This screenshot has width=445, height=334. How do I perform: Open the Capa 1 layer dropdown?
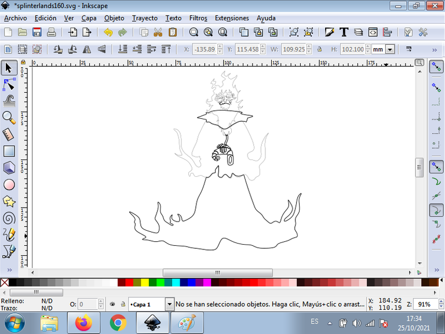pyautogui.click(x=169, y=304)
